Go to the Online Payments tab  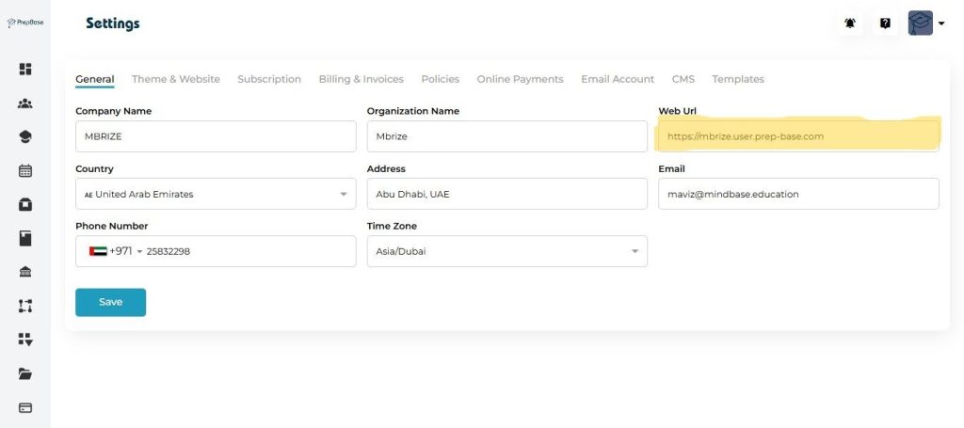click(520, 79)
